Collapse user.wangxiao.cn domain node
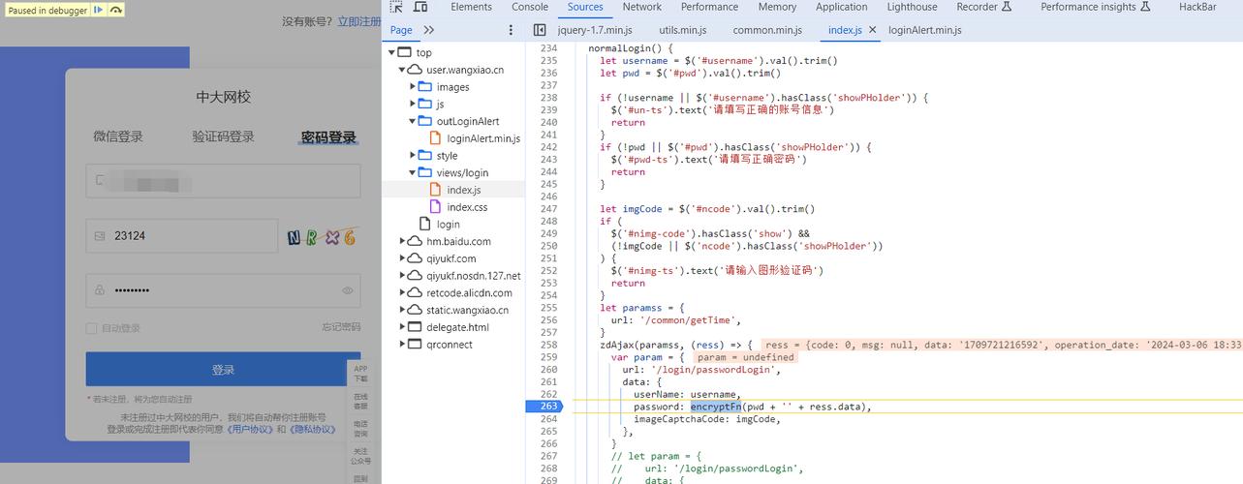This screenshot has width=1243, height=484. [x=402, y=70]
